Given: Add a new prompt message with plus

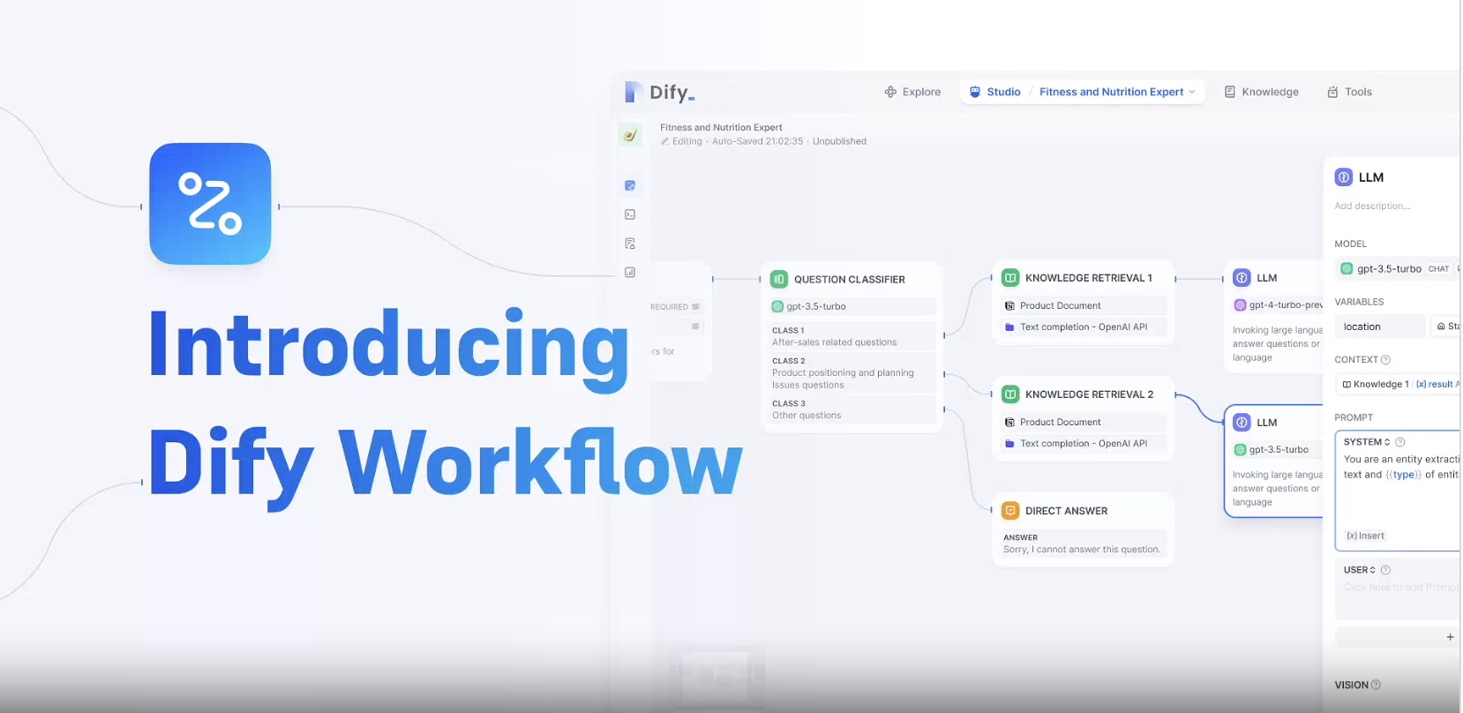Looking at the screenshot, I should pos(1450,637).
